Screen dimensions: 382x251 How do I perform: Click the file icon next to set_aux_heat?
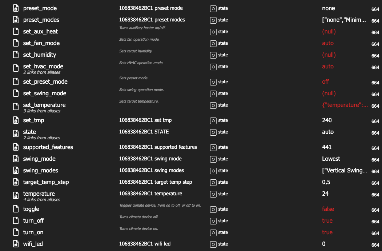pos(16,32)
